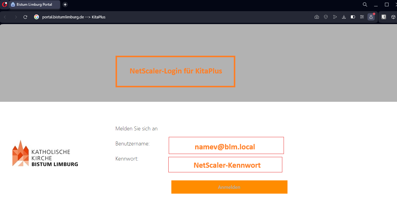This screenshot has height=212, width=397.
Task: Open the Bitwarden shield extension
Action: coord(384,17)
